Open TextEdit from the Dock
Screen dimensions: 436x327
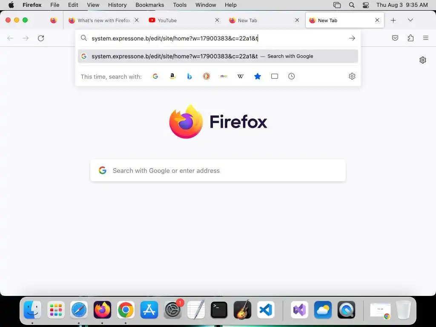click(196, 310)
